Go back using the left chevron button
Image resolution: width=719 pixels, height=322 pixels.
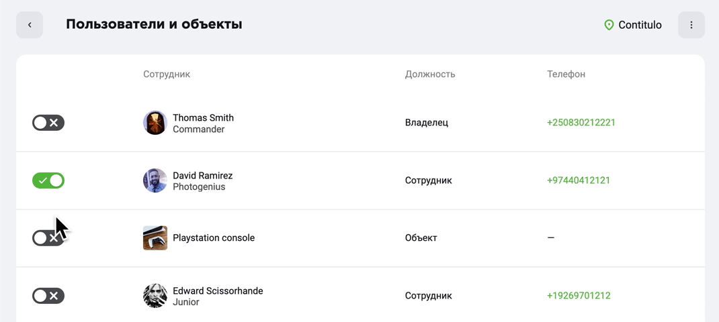(30, 25)
